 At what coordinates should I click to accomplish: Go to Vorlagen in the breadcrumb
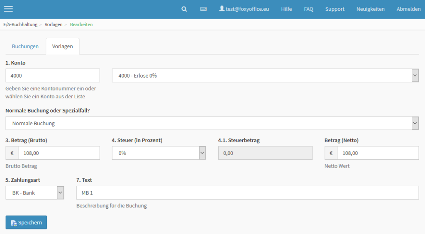[54, 24]
